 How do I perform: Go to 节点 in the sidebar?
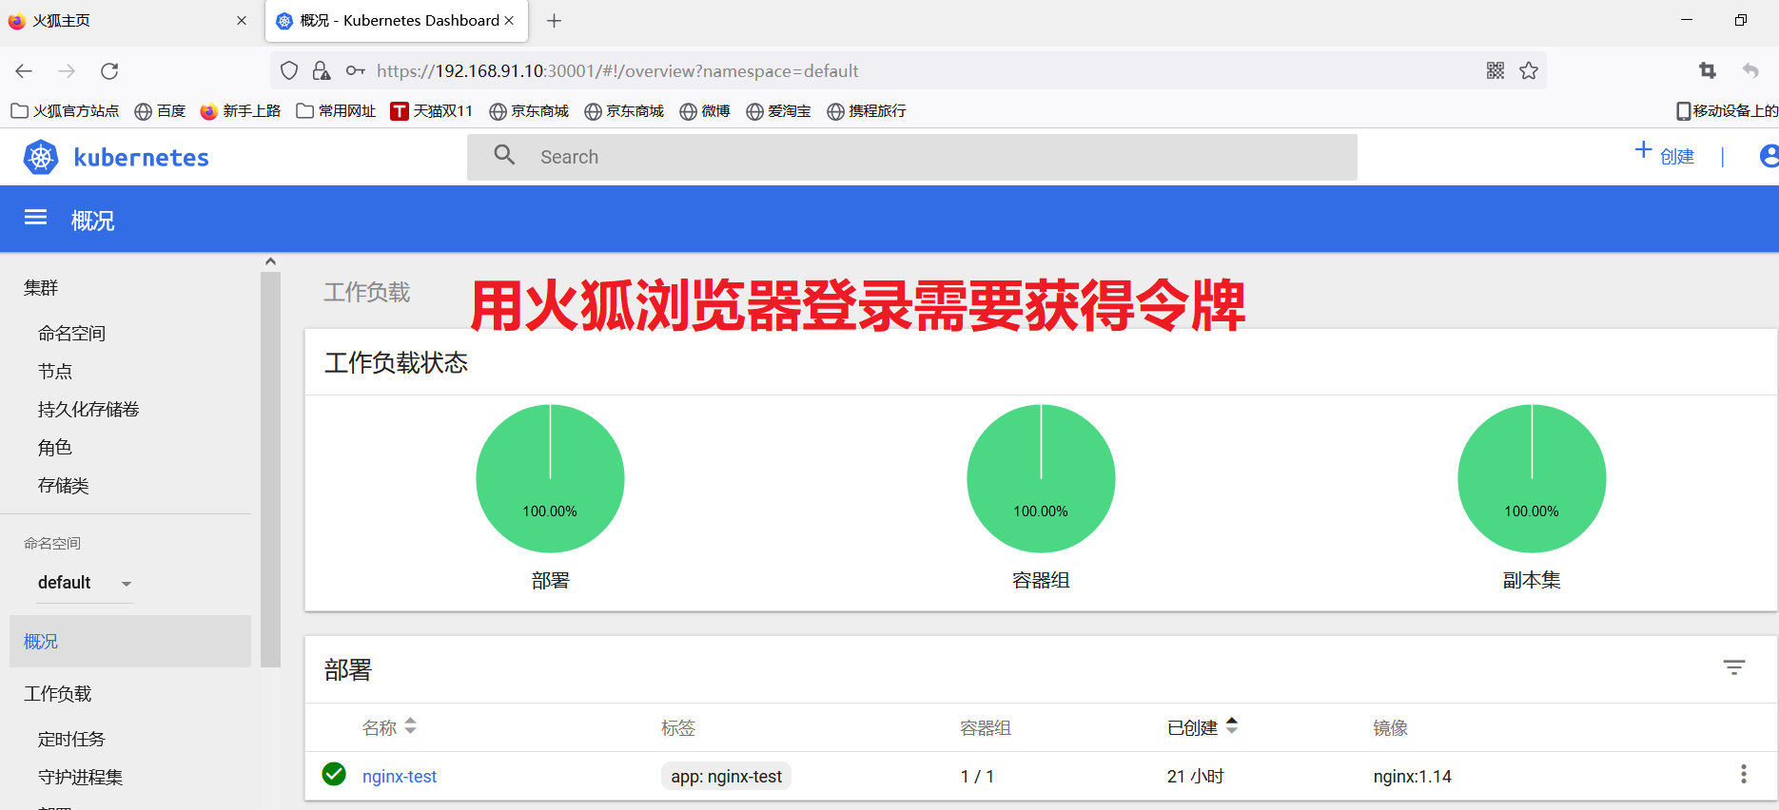click(55, 372)
